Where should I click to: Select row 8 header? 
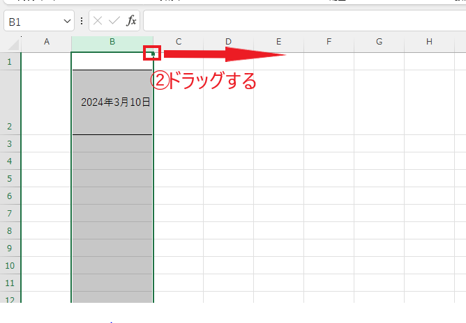coord(10,230)
